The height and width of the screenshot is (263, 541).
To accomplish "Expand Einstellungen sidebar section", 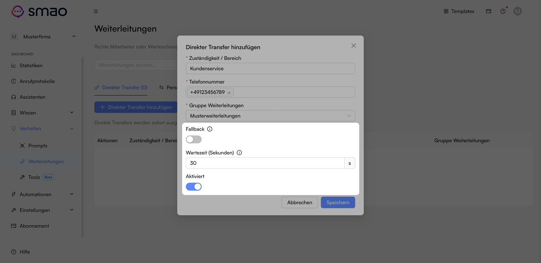I will [43, 210].
